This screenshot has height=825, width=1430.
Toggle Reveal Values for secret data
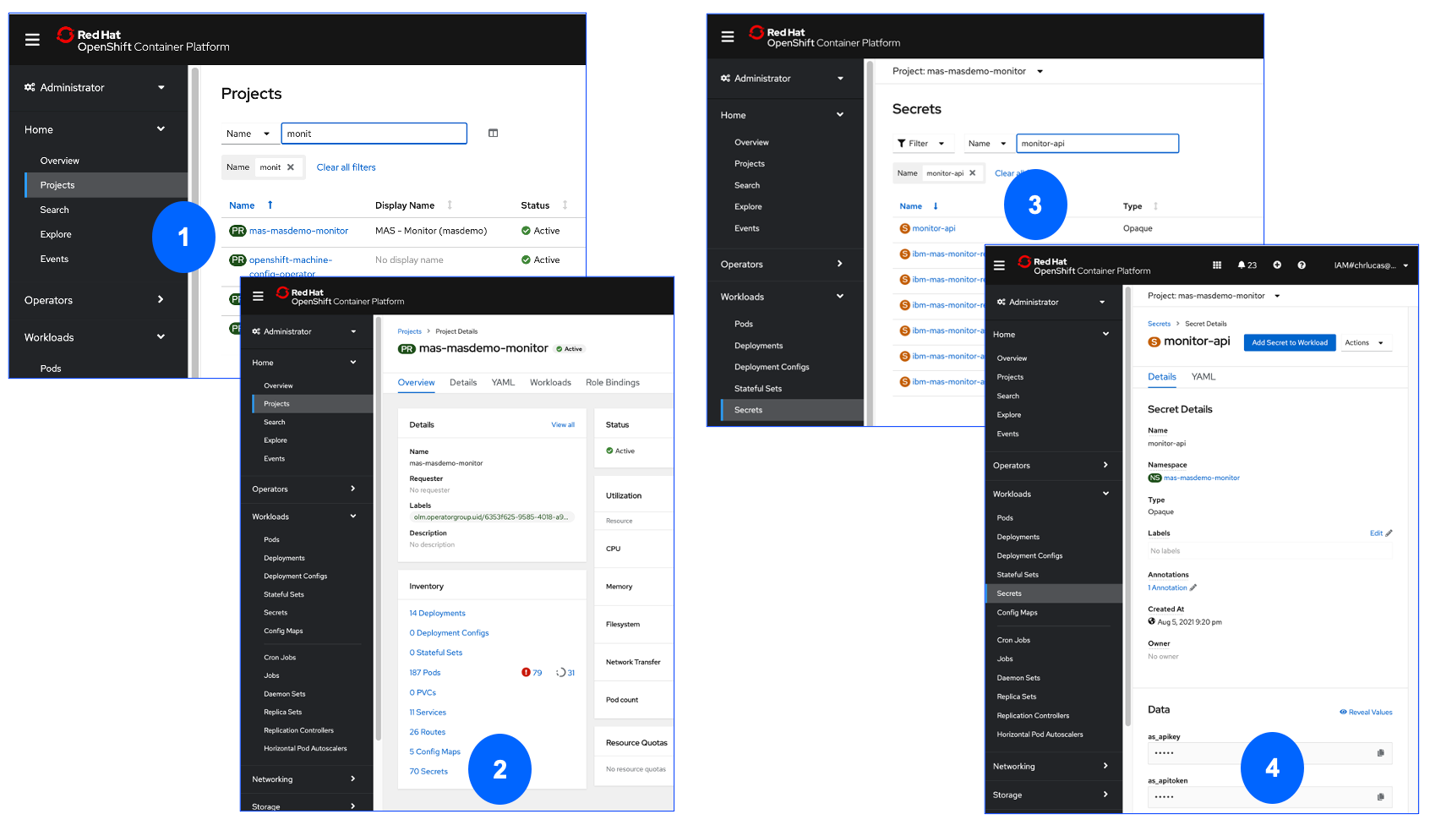pyautogui.click(x=1366, y=713)
